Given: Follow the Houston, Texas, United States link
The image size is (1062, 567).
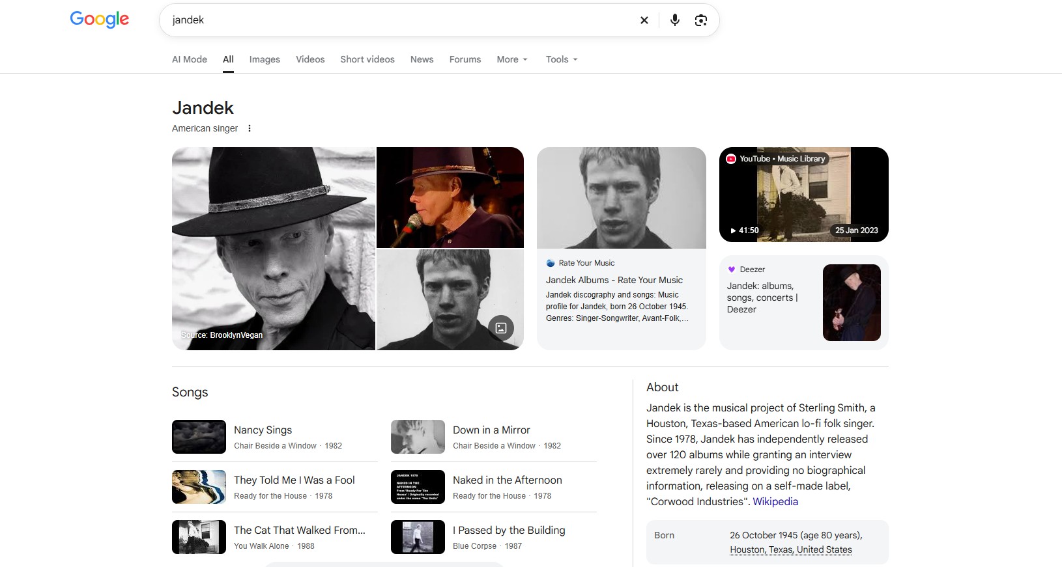Looking at the screenshot, I should coord(790,549).
